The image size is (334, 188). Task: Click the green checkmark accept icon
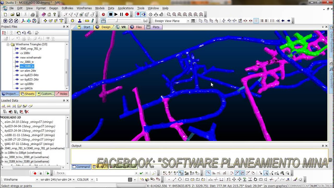(141, 173)
